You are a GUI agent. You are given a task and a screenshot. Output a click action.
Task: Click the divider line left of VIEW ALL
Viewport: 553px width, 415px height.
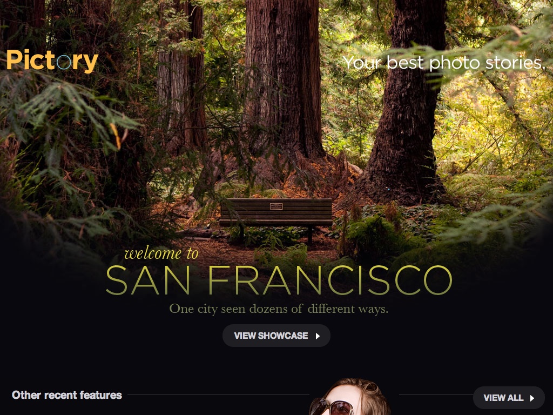436,394
